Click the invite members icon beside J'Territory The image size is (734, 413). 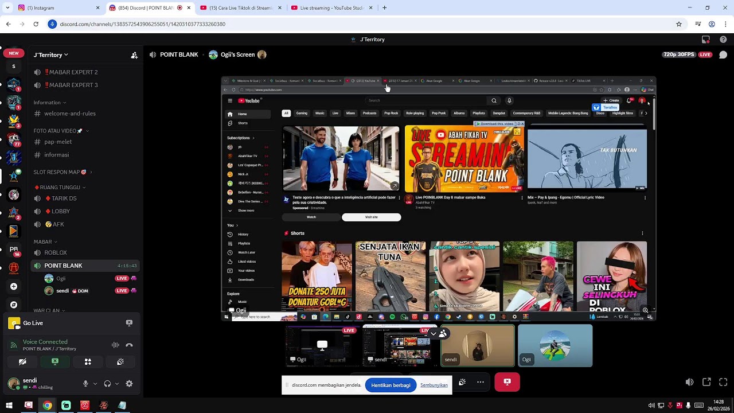coord(134,55)
